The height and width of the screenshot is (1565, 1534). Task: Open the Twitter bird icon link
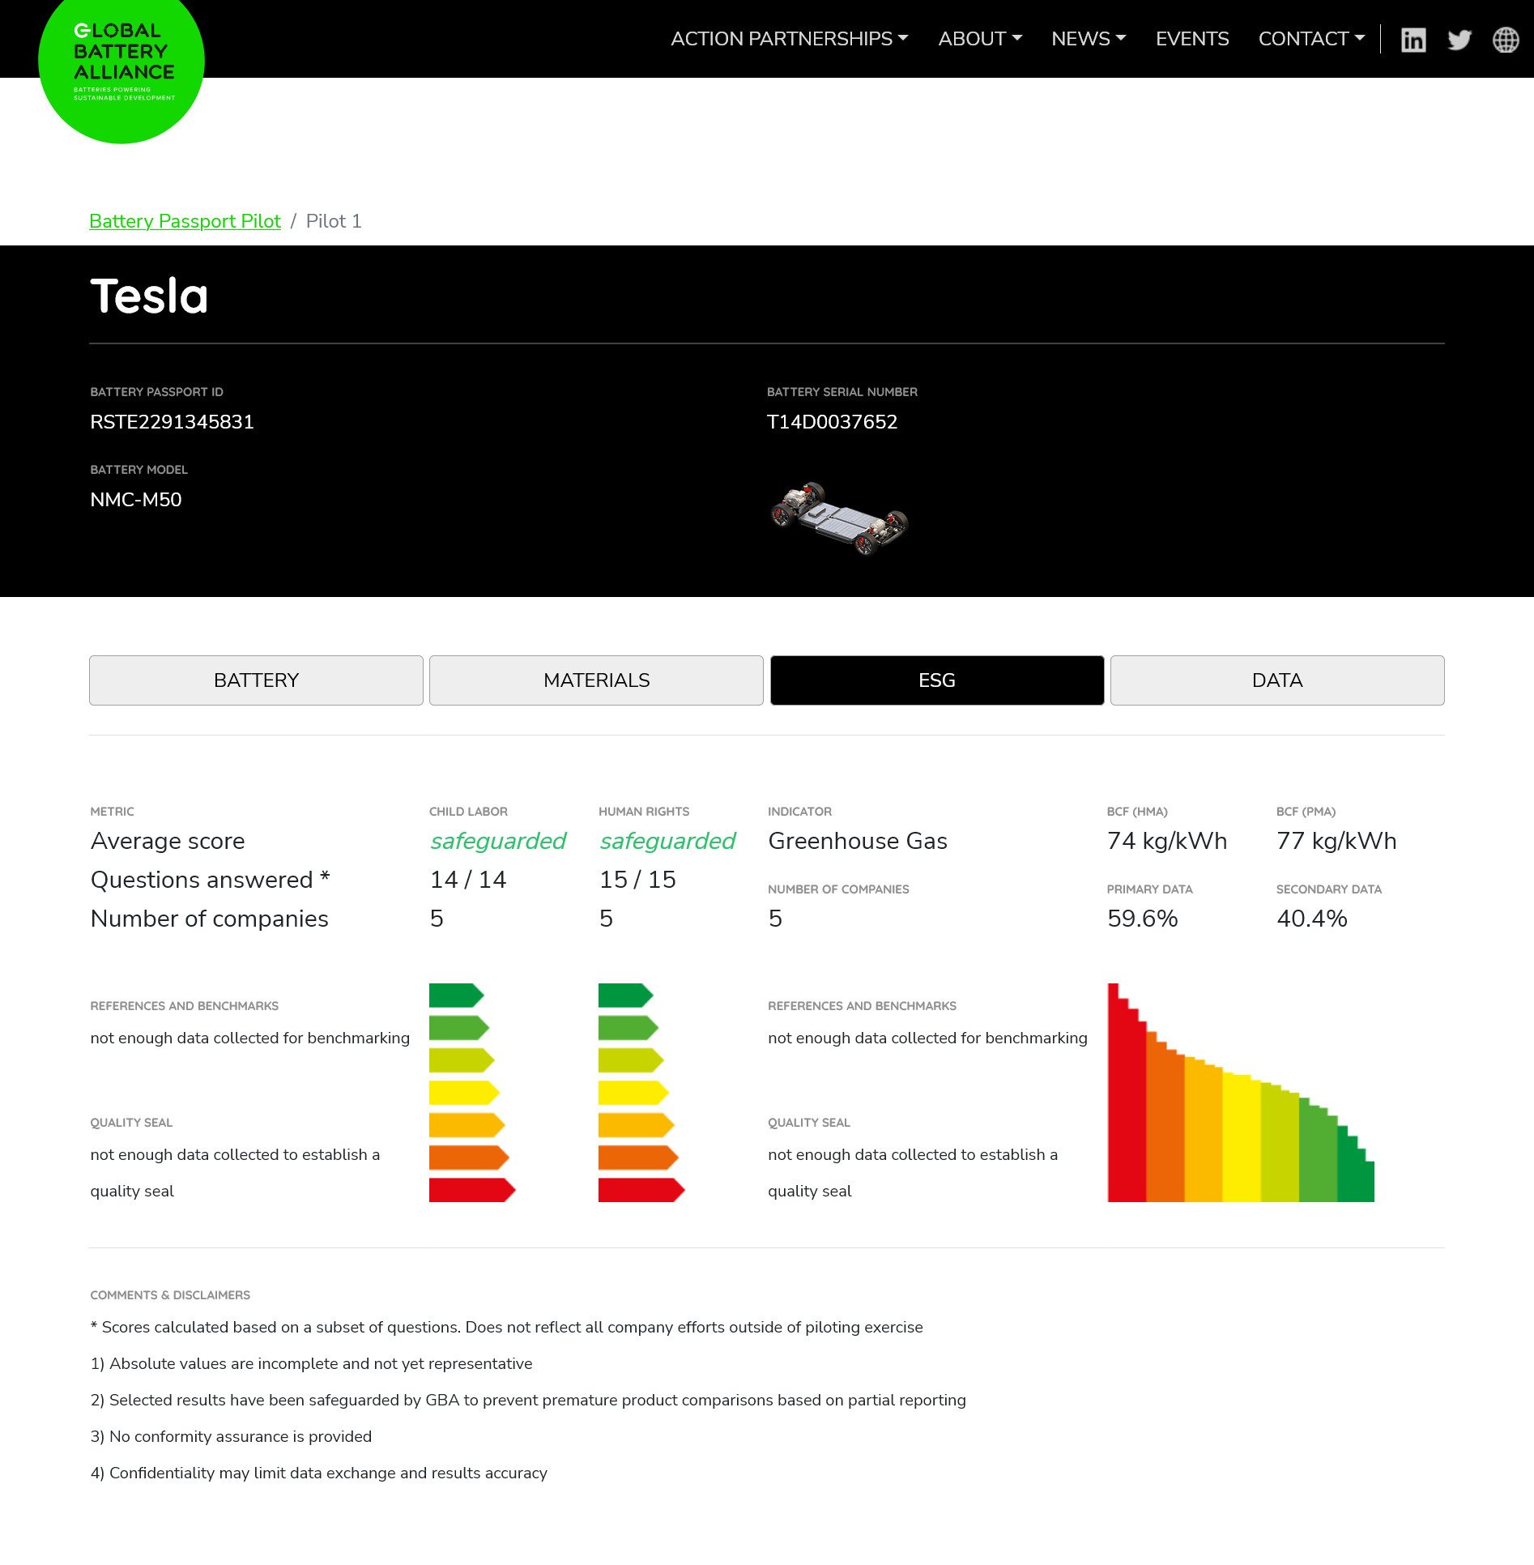point(1459,40)
